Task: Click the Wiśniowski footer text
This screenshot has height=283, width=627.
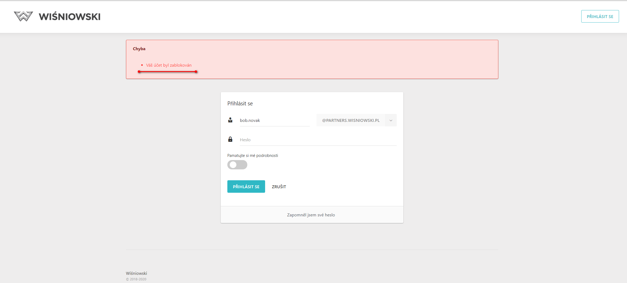Action: tap(136, 273)
